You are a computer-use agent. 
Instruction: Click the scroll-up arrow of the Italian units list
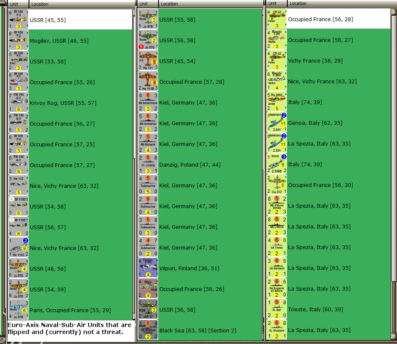(394, 12)
